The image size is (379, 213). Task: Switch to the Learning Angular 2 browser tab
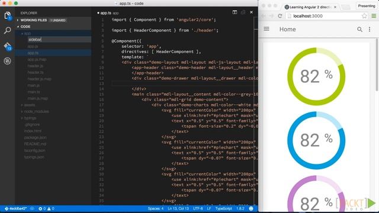310,7
